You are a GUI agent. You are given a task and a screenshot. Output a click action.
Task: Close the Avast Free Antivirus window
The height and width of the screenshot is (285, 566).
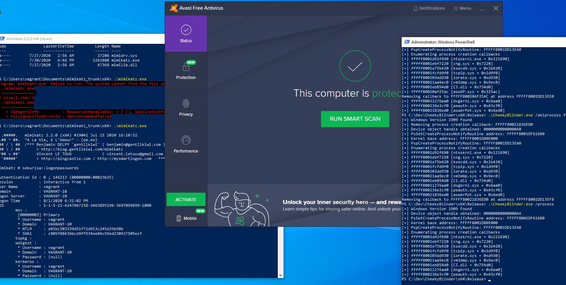(x=496, y=8)
